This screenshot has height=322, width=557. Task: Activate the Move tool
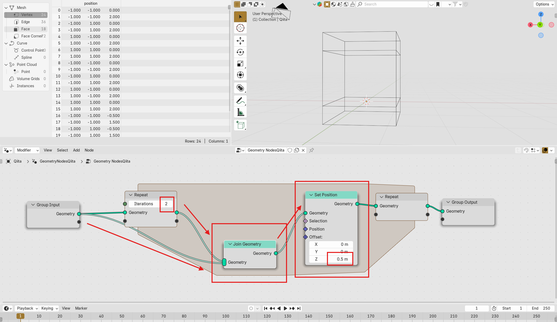(240, 41)
